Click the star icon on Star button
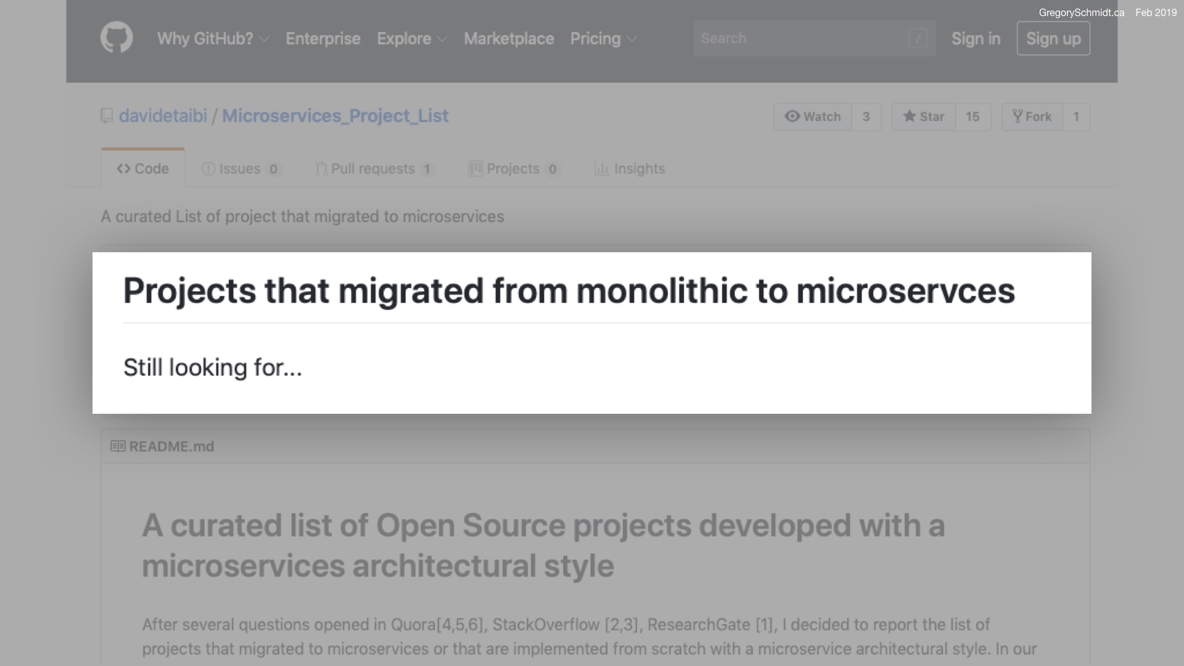Screen dimensions: 1184x666 click(x=909, y=116)
